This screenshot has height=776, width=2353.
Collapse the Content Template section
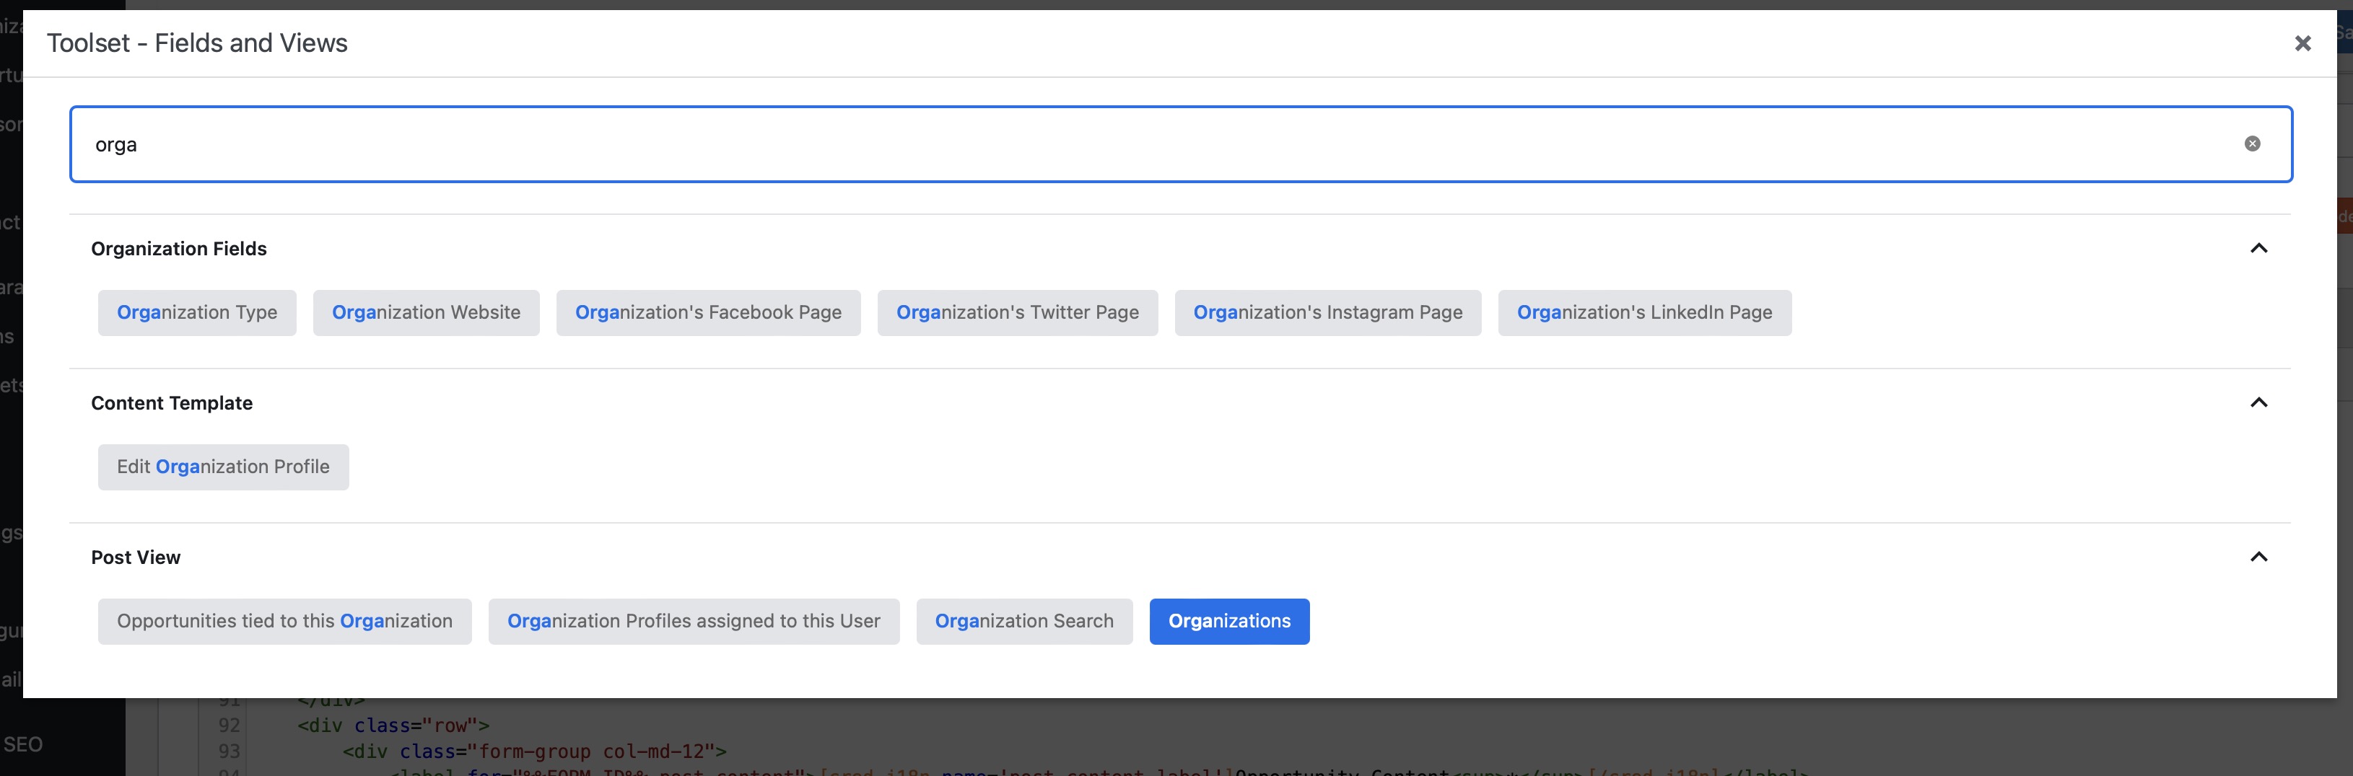point(2259,402)
